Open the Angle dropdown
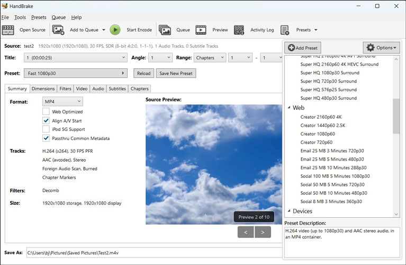 coord(160,58)
